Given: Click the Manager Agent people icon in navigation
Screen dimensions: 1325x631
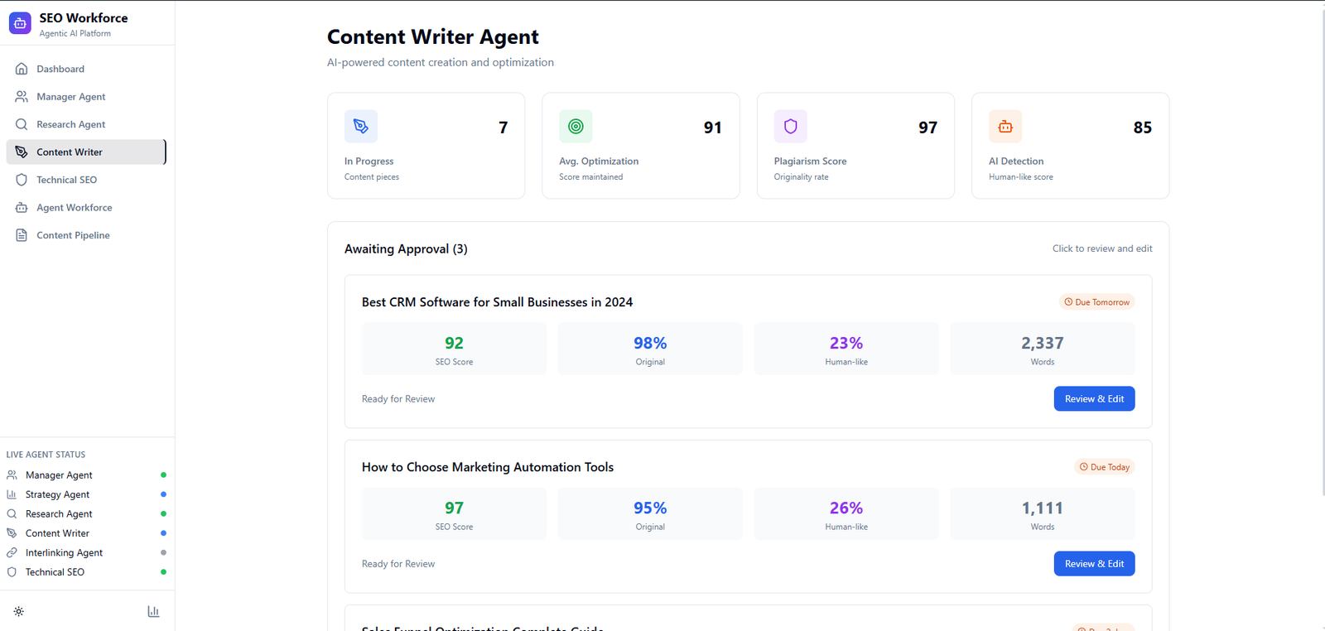Looking at the screenshot, I should (22, 97).
